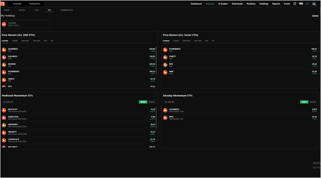This screenshot has height=178, width=321.
Task: Click GROWWEV ETF icon
Action: 4,125
